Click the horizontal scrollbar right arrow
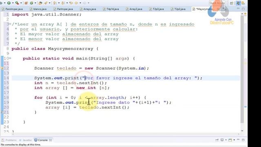Screen dimensions: 261x147 pos(239,134)
